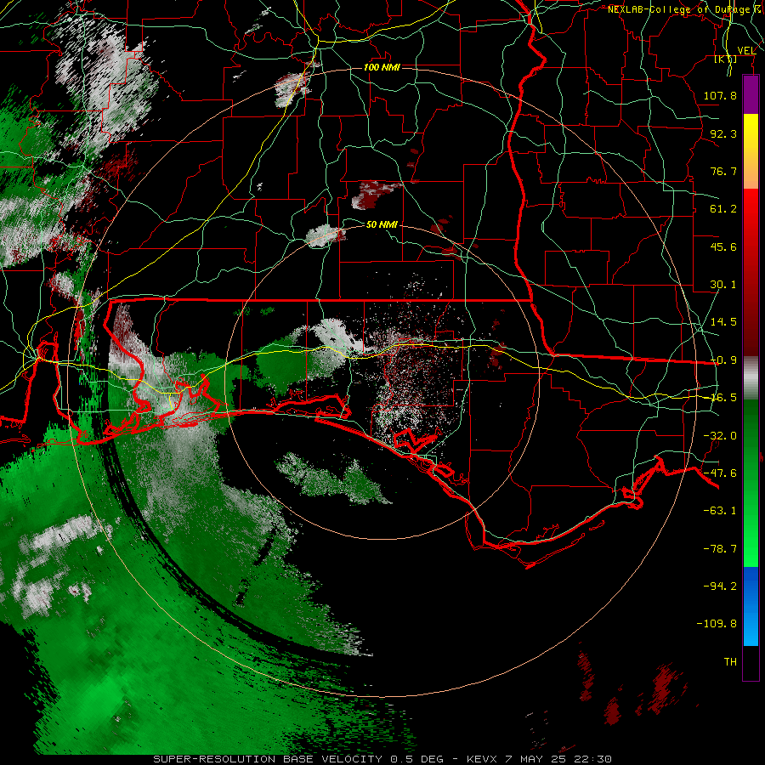Click the NEXLAB-College of DuPage credit text
This screenshot has height=765, width=765.
click(x=683, y=9)
